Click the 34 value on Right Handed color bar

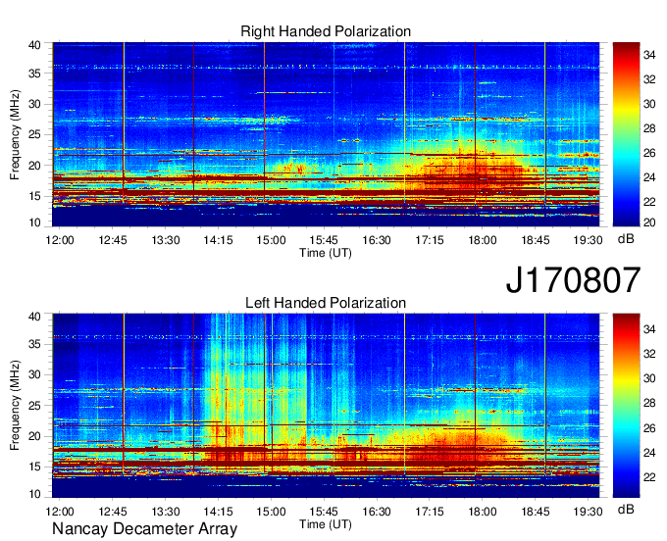coord(649,55)
